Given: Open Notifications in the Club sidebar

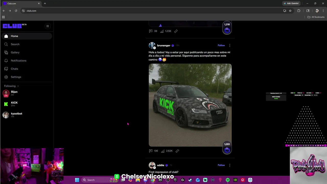Looking at the screenshot, I should (27, 61).
